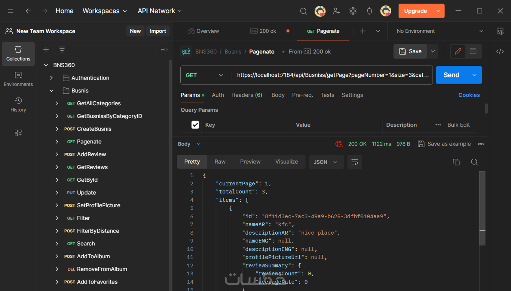
Task: Open the notifications bell
Action: [369, 11]
